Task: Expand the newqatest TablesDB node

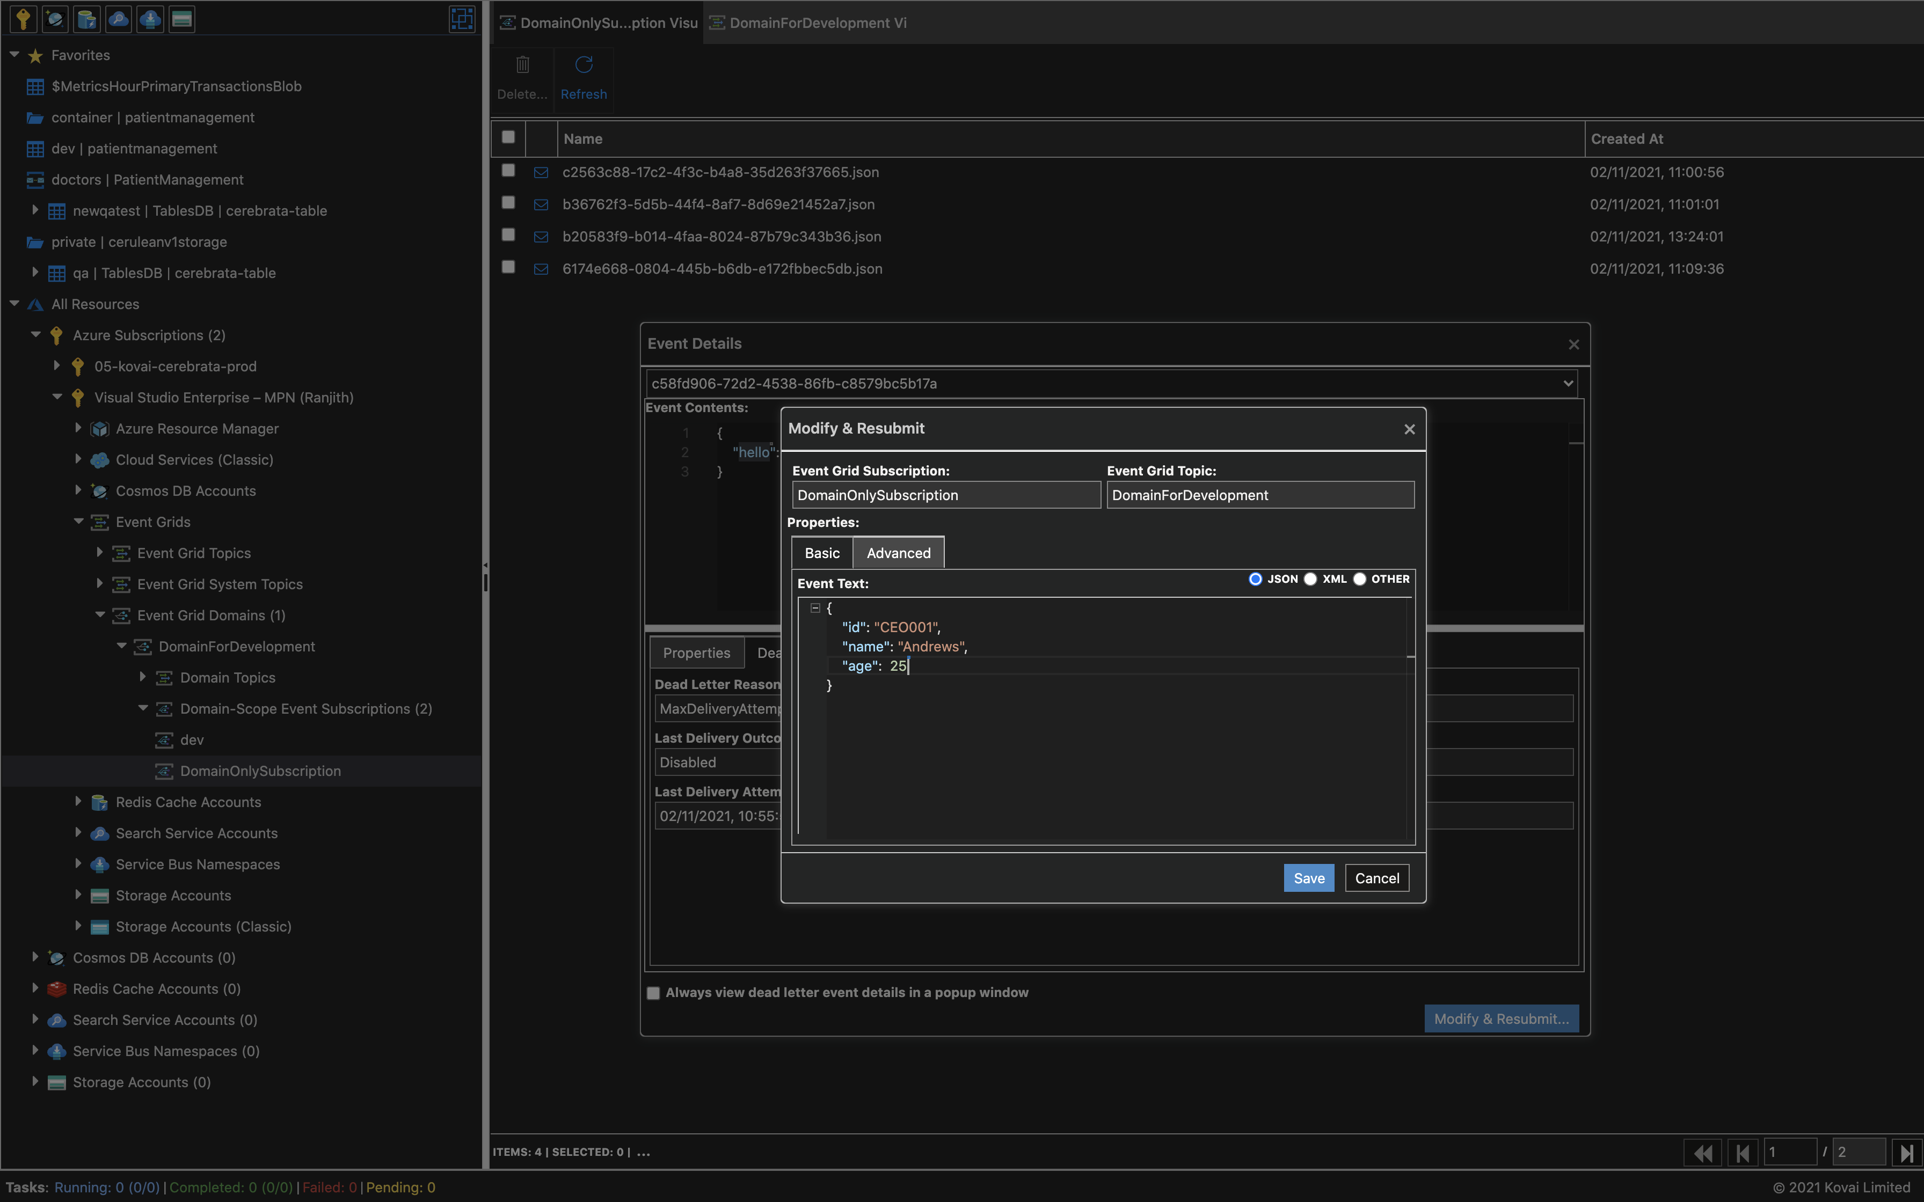Action: [35, 210]
